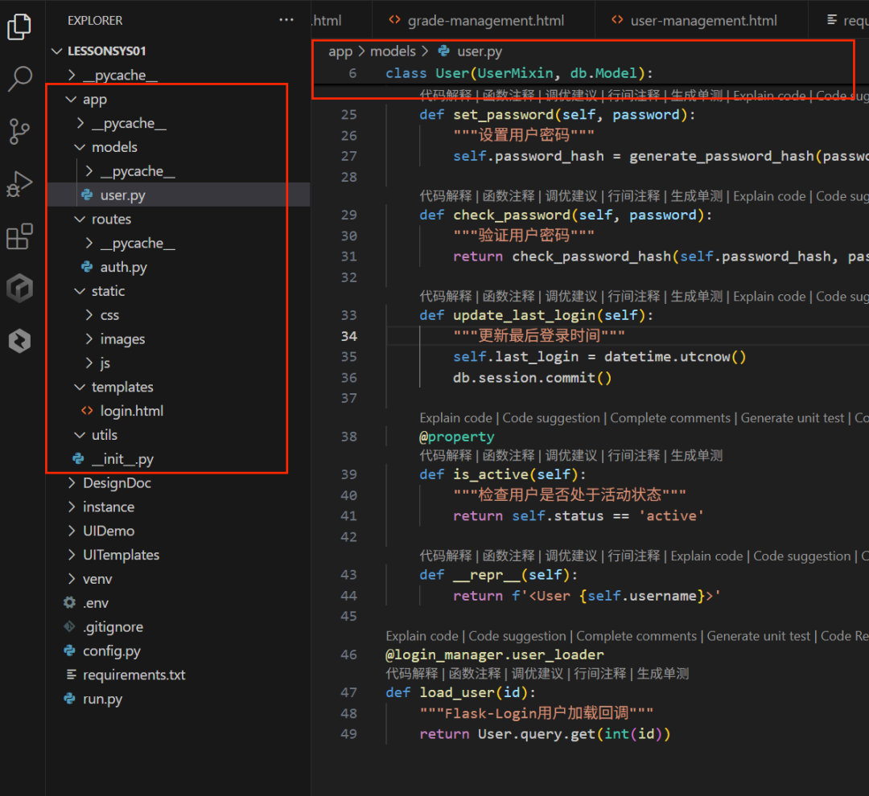The width and height of the screenshot is (869, 796).
Task: Switch to the user-management.html tab
Action: pos(701,20)
